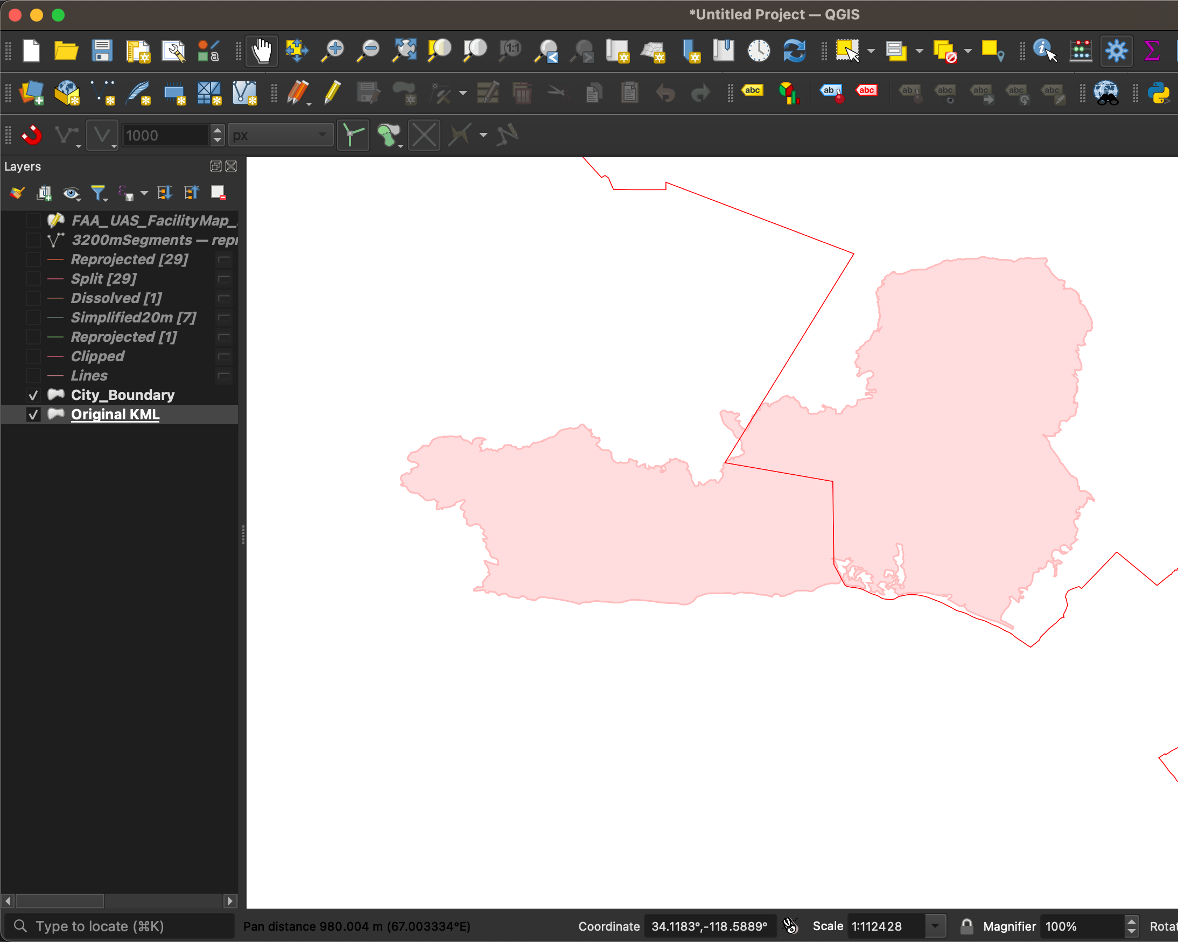Click the layer labeling options abc icon
Viewport: 1178px width, 942px height.
pos(752,91)
